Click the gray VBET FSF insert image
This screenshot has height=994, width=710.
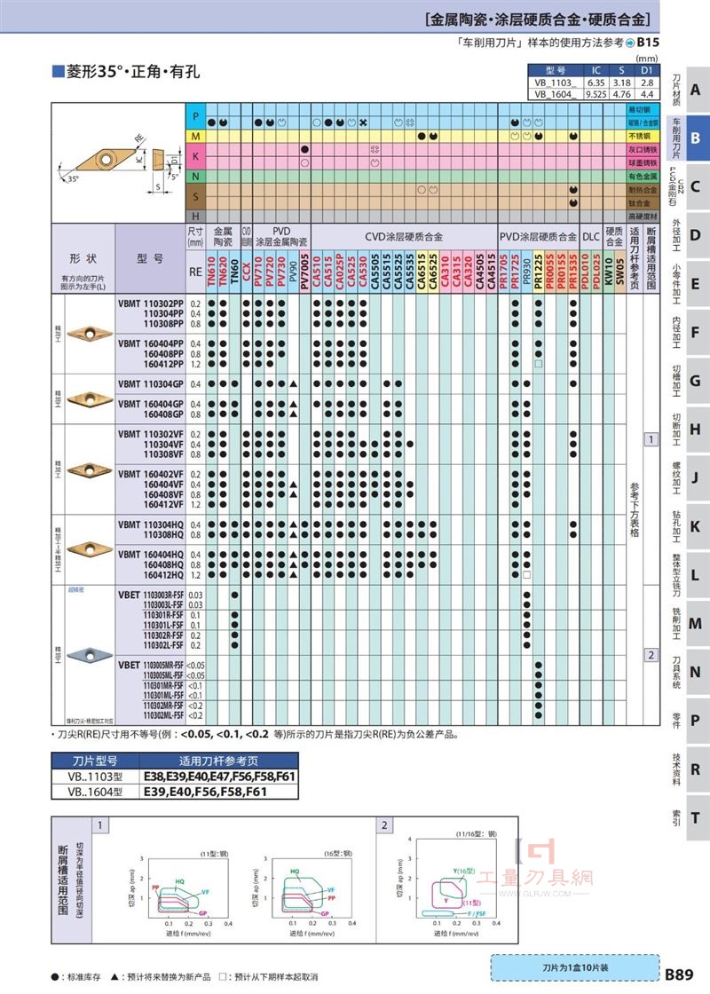tap(90, 655)
